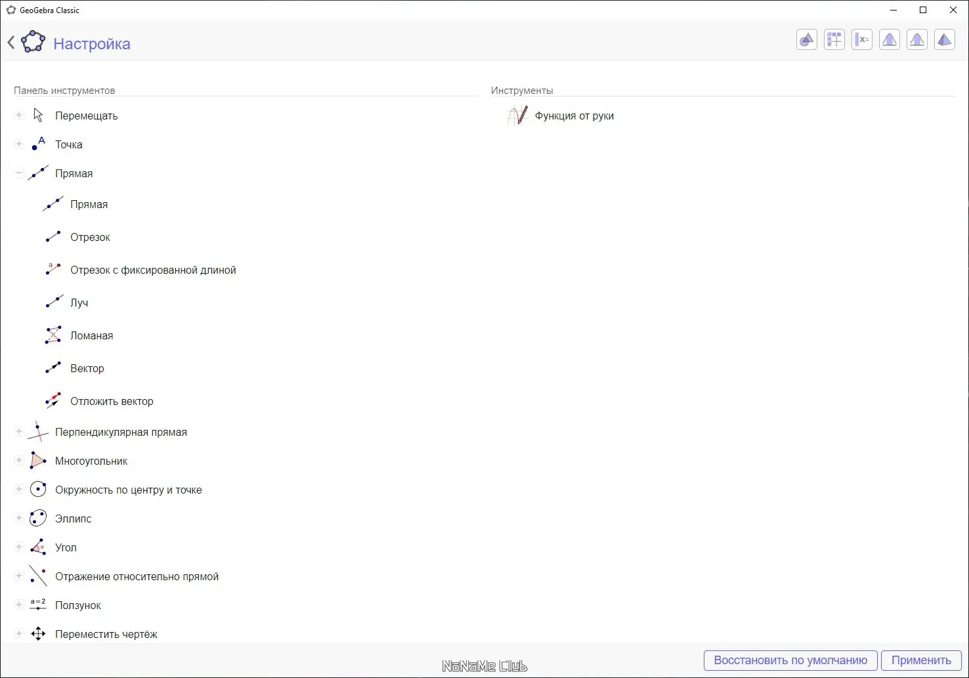Image resolution: width=969 pixels, height=678 pixels.
Task: Select the Вектор tree item text
Action: tap(87, 369)
